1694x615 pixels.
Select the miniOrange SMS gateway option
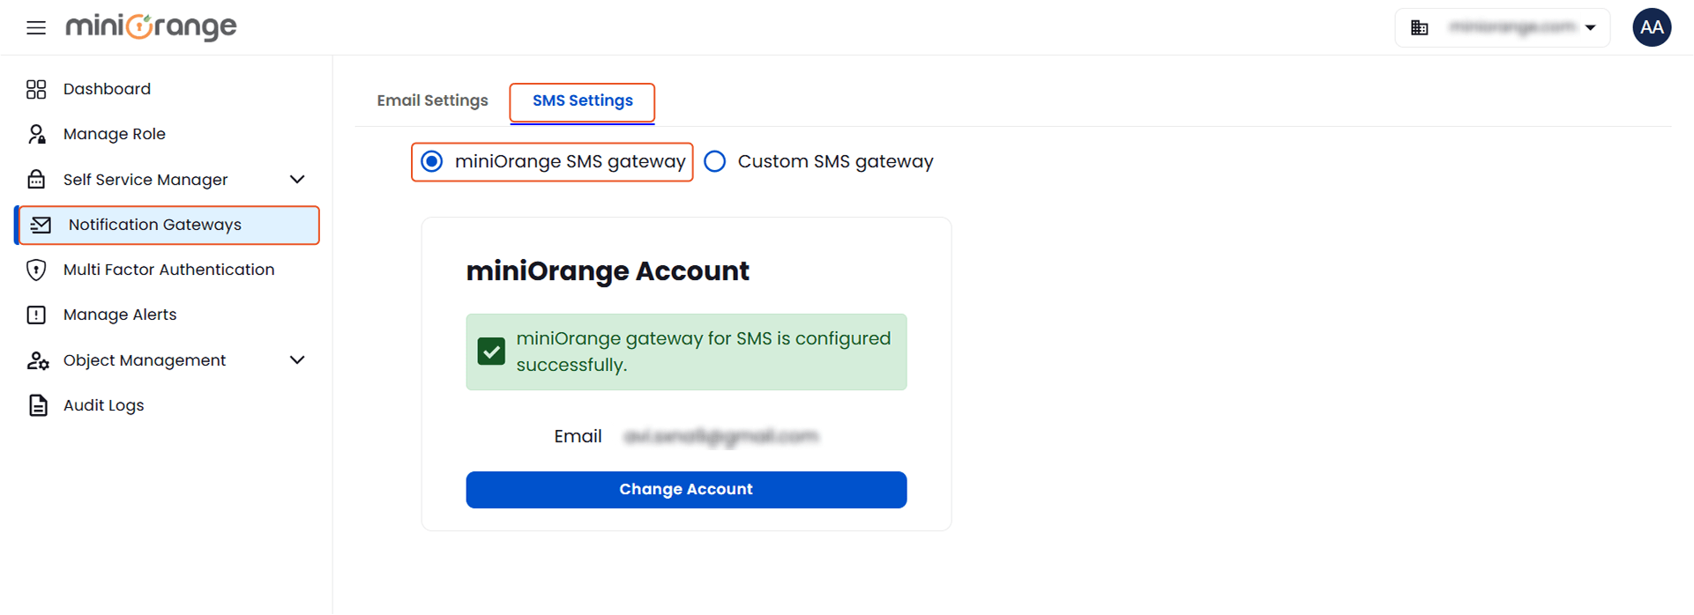[x=431, y=161]
